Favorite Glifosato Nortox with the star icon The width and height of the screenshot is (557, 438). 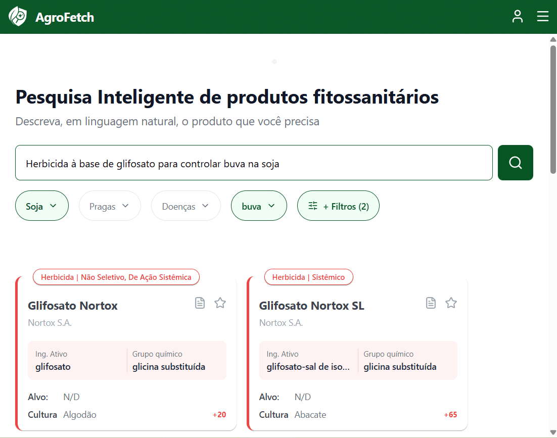coord(220,303)
